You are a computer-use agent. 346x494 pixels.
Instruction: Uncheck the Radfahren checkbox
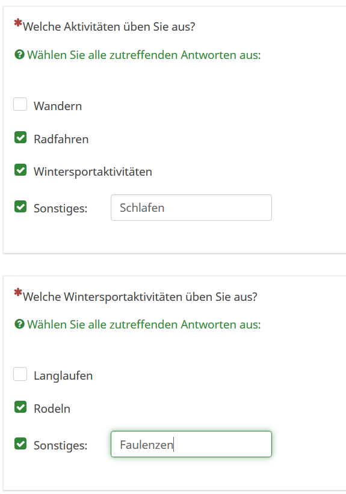[x=20, y=138]
